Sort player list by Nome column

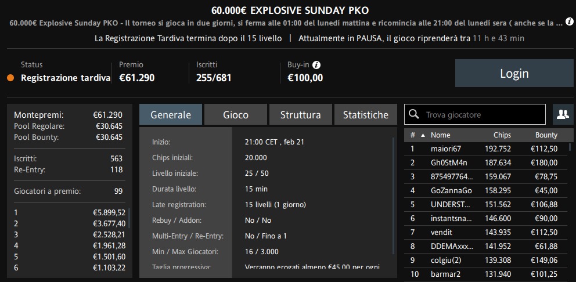pos(441,135)
